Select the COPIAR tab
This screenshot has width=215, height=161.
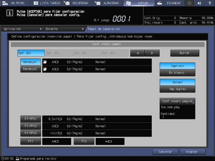pyautogui.click(x=139, y=3)
